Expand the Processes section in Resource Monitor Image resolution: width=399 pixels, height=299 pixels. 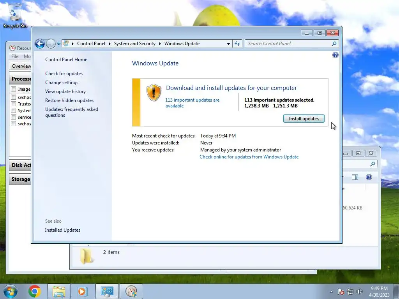20,79
